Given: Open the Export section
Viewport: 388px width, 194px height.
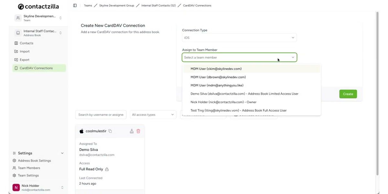Looking at the screenshot, I should click(x=24, y=59).
